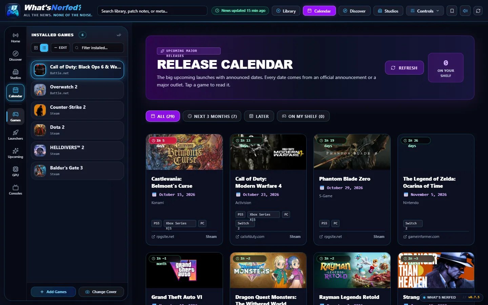Switch installed games to list view
488x305 pixels.
(44, 48)
